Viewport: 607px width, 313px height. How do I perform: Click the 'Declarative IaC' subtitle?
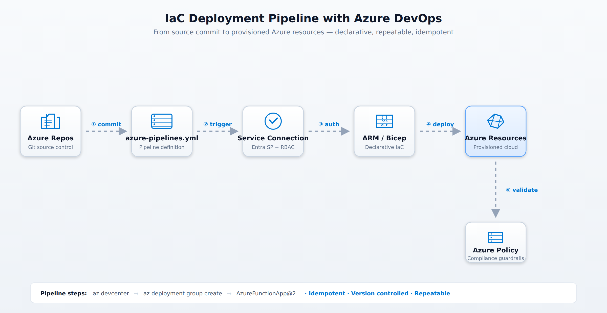coord(384,147)
